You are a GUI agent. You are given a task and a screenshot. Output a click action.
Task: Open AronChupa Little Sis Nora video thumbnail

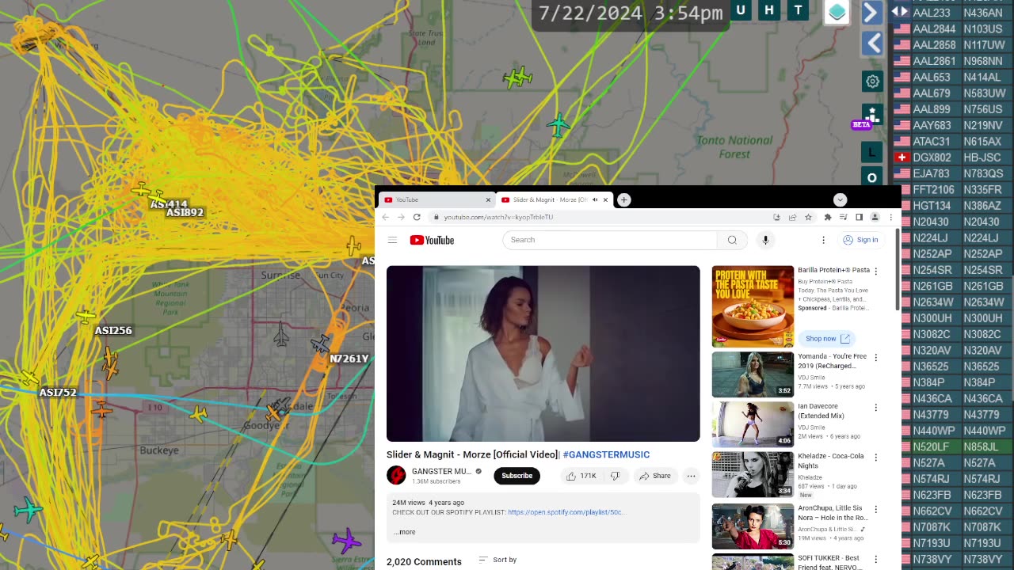[x=753, y=526]
